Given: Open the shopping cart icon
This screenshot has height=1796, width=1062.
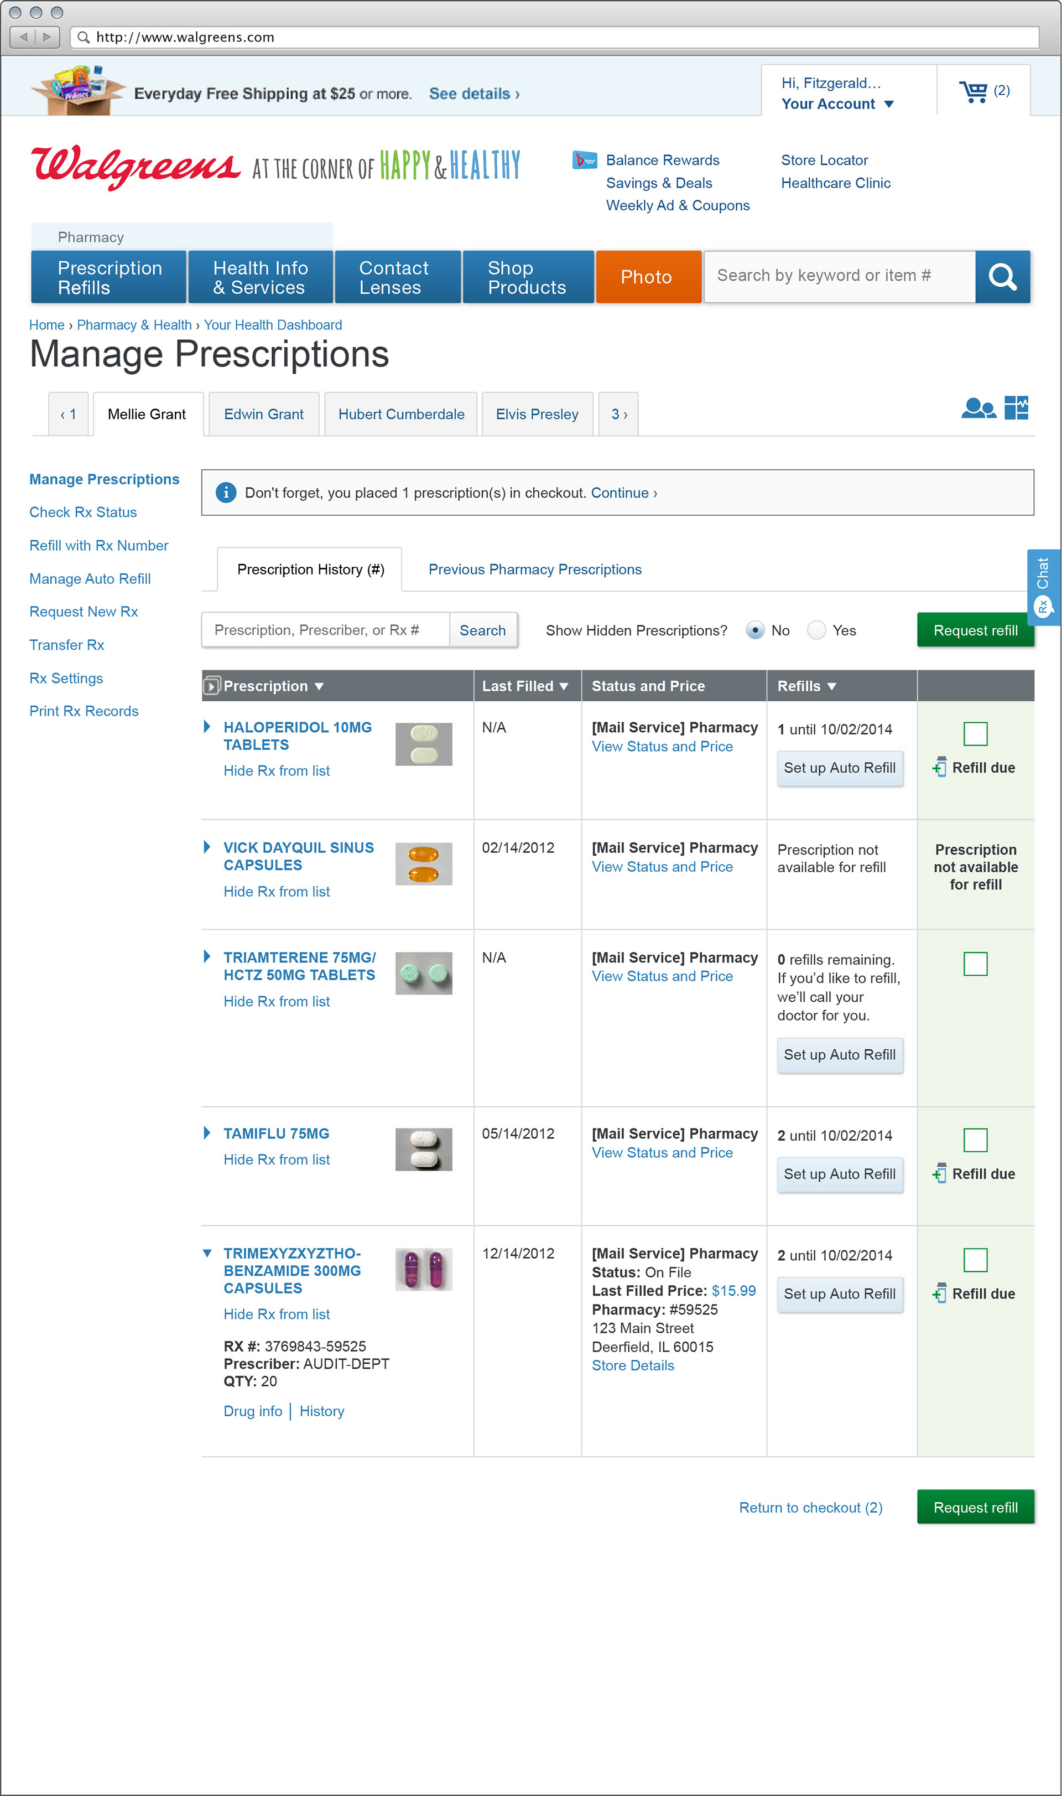Looking at the screenshot, I should [x=973, y=92].
